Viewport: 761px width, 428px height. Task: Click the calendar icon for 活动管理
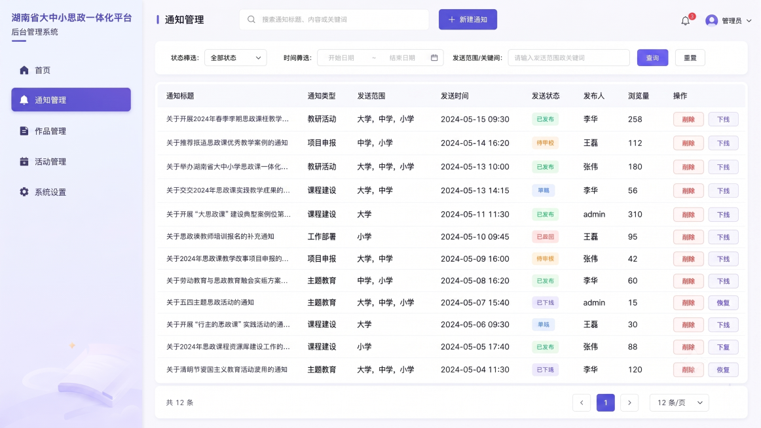coord(24,162)
